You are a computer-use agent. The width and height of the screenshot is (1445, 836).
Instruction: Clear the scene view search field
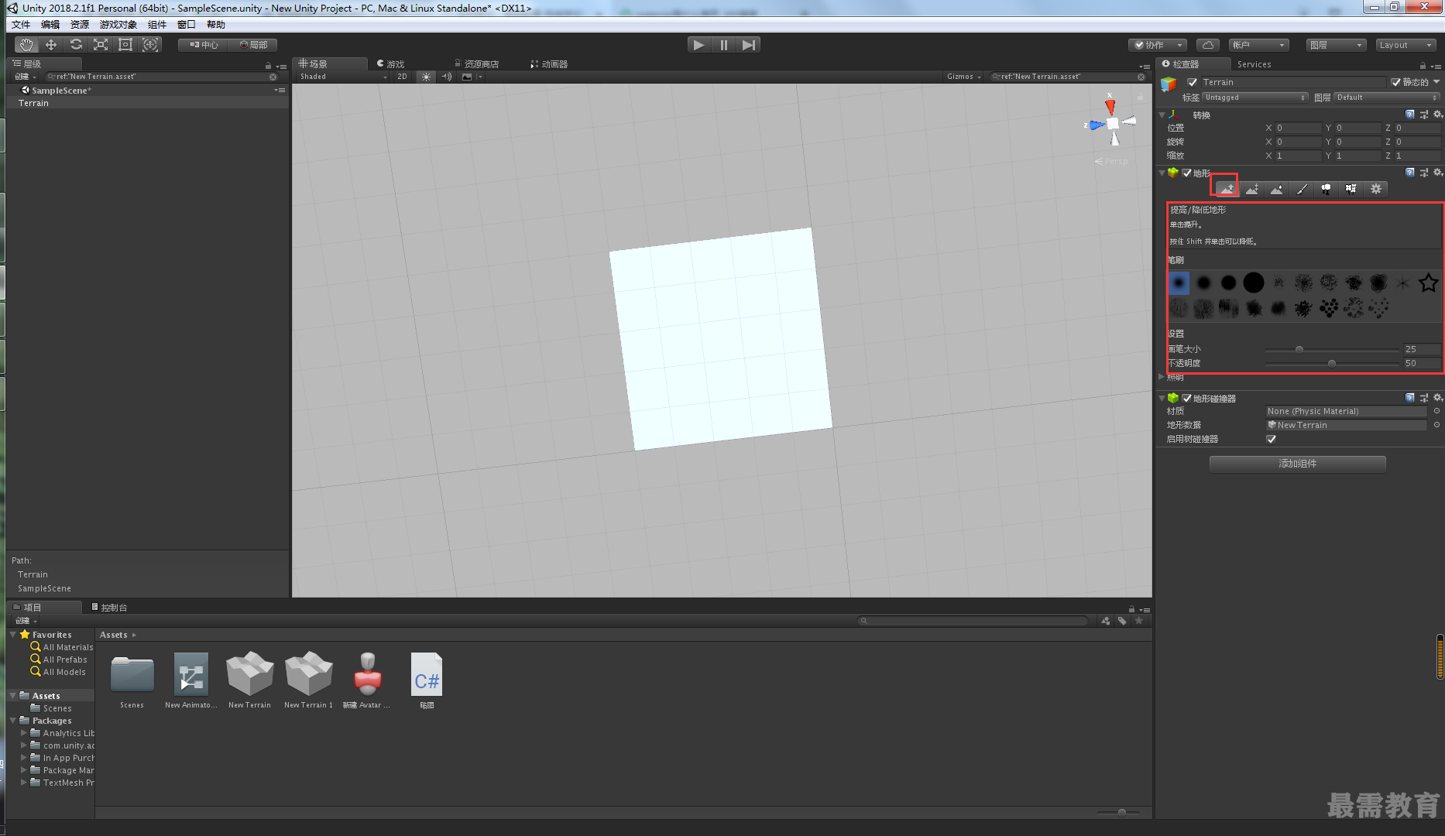click(1141, 77)
